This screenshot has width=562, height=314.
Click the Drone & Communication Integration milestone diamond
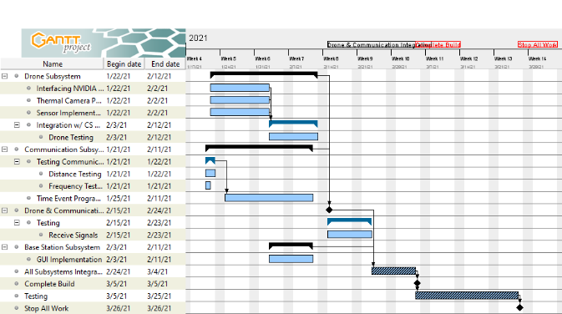tap(329, 210)
